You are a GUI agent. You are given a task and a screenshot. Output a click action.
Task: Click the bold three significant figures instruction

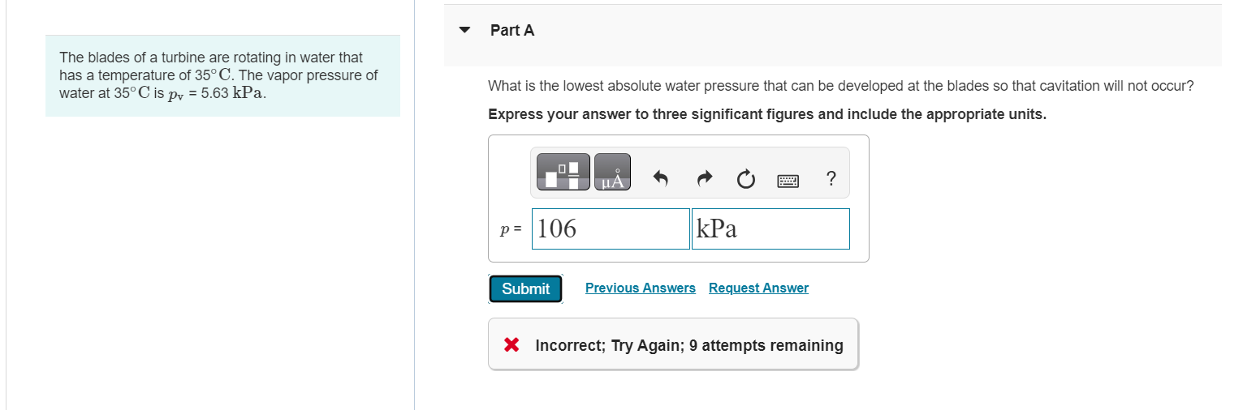coord(766,115)
